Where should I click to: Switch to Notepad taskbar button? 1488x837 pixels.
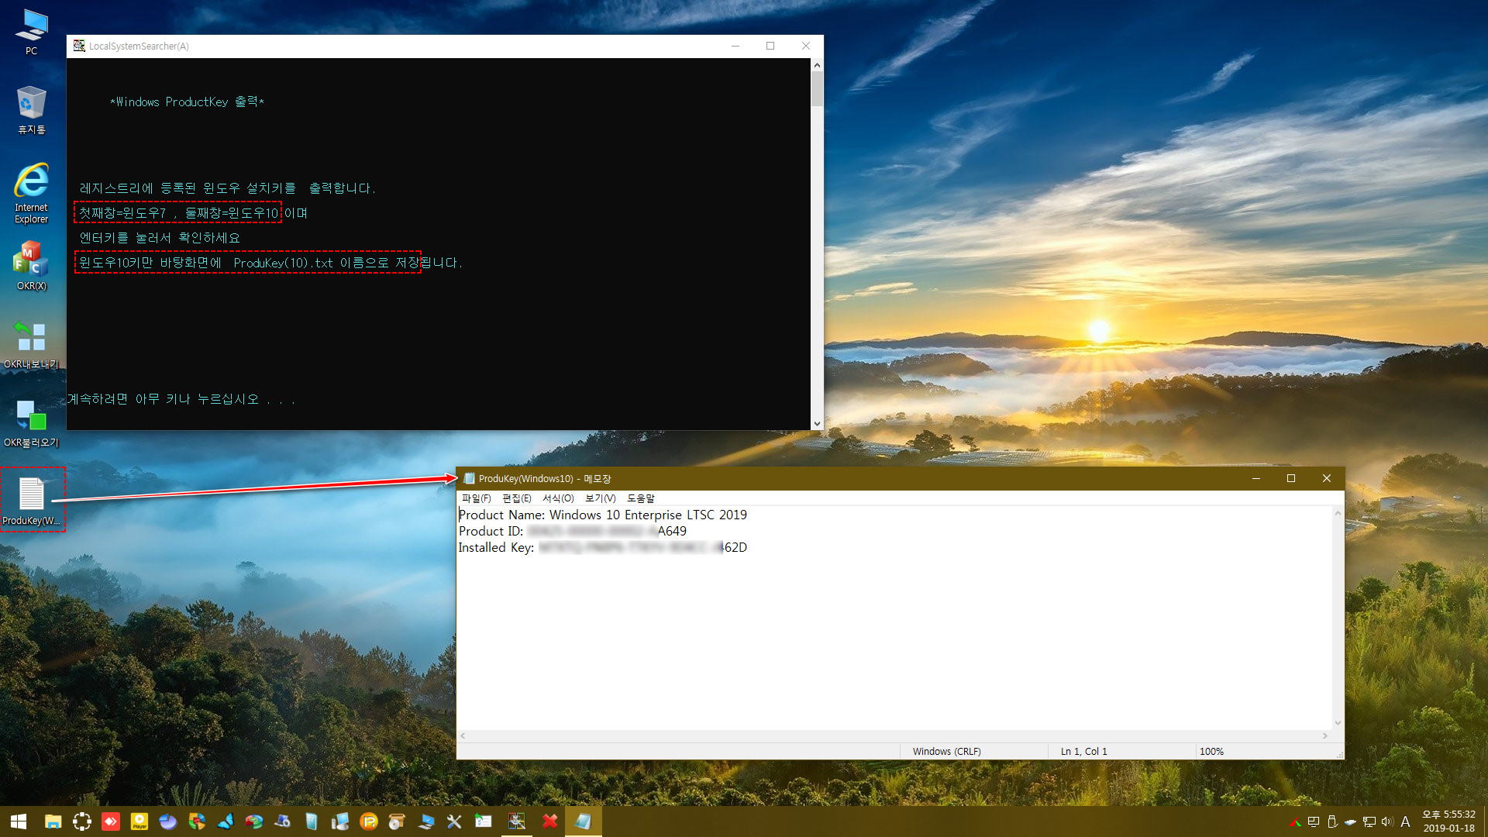coord(583,821)
